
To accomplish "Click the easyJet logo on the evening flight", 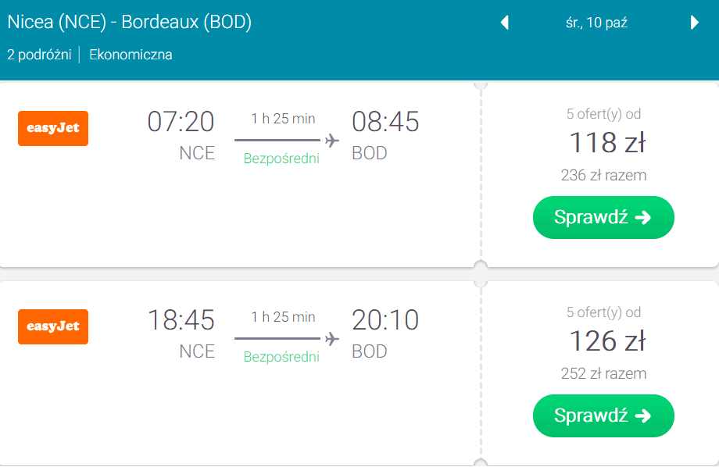I will [x=52, y=327].
